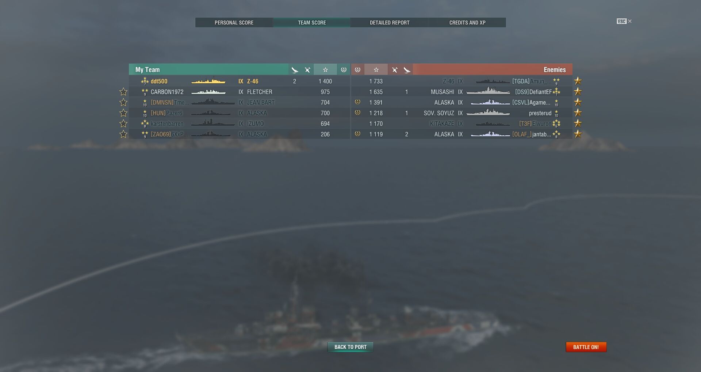The width and height of the screenshot is (701, 372).
Task: Click Enemies achievements anchor wreath icon
Action: pos(358,70)
